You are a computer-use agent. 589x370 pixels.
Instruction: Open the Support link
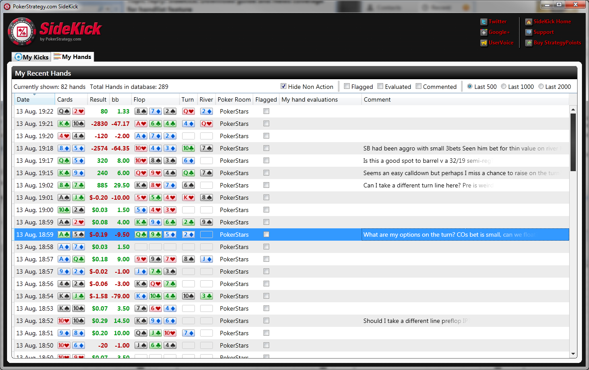(x=544, y=32)
